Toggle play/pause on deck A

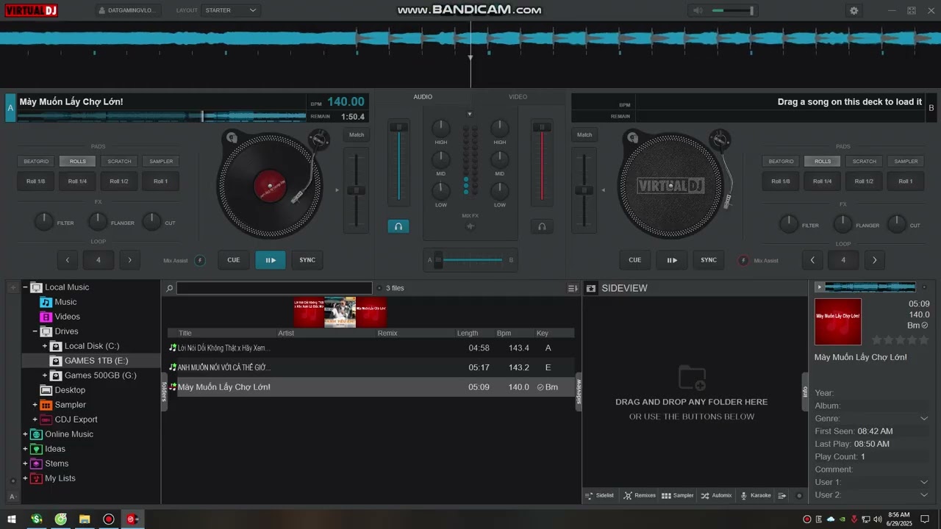pos(271,260)
